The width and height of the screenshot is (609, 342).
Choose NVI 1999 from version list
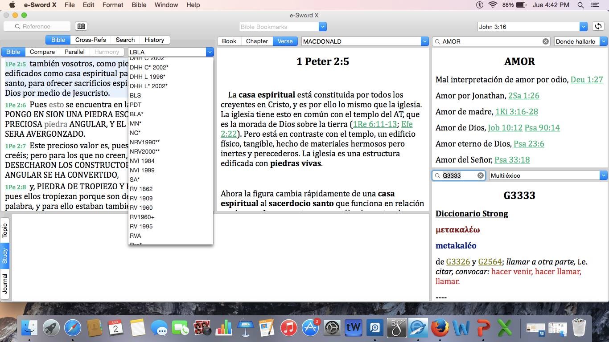click(x=171, y=170)
